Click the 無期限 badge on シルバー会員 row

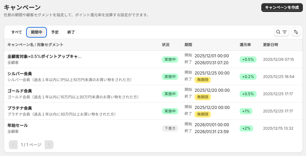pos(202,80)
